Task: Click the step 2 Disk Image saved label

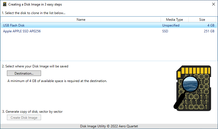Action: point(35,66)
